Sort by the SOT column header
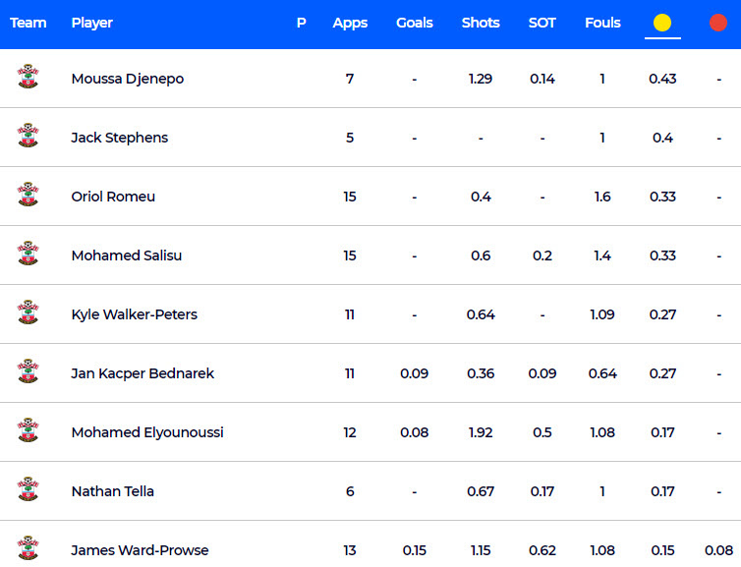Screen dimensions: 741x567 541,23
